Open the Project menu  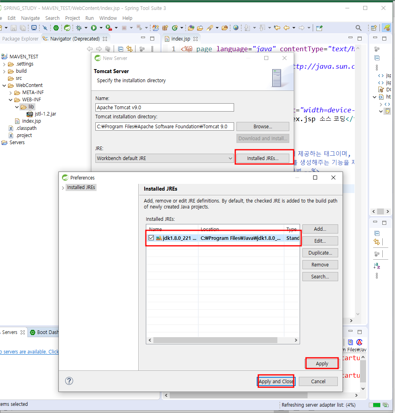coord(72,18)
